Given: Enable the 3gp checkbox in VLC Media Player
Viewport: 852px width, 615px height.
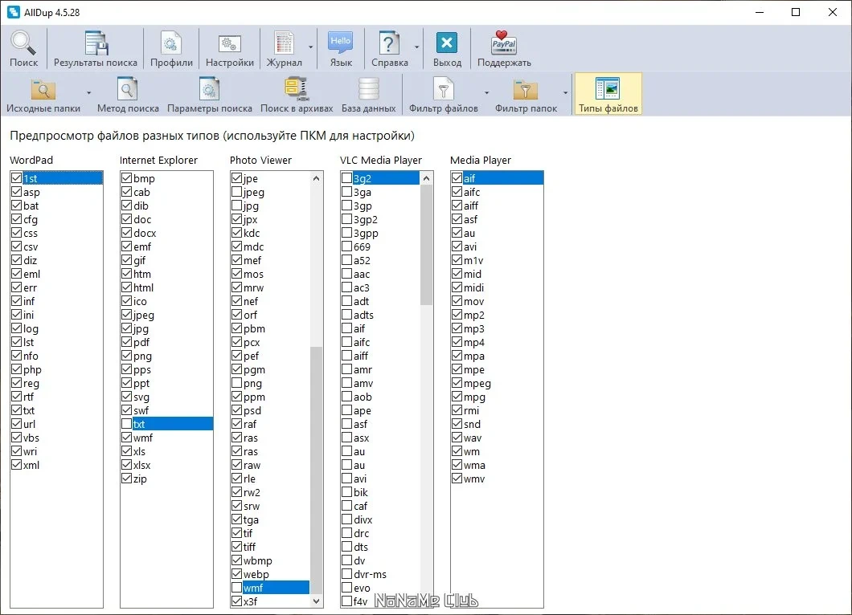Looking at the screenshot, I should point(346,206).
